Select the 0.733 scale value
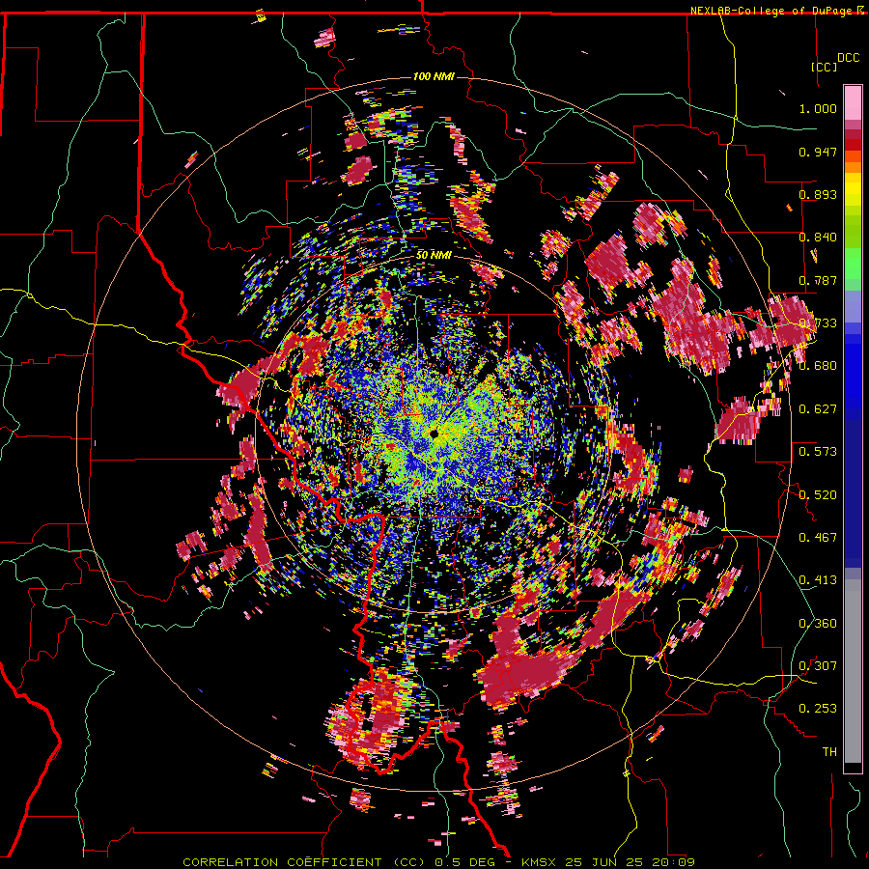This screenshot has width=869, height=869. coord(818,323)
